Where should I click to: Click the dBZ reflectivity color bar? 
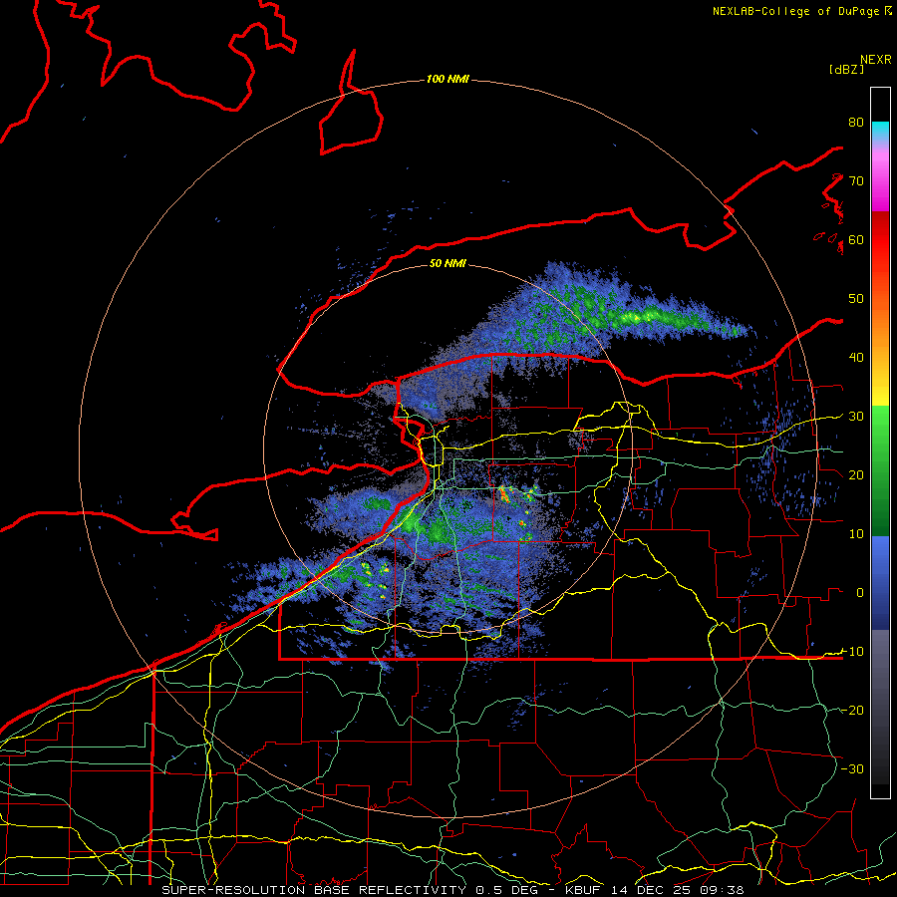[880, 443]
